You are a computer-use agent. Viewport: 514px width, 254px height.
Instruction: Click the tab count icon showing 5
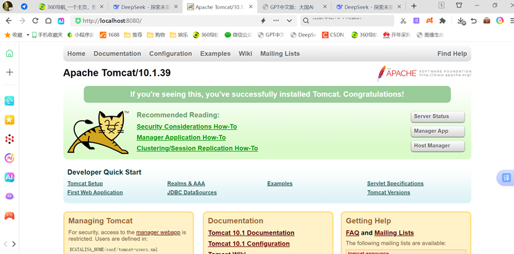(x=442, y=5)
